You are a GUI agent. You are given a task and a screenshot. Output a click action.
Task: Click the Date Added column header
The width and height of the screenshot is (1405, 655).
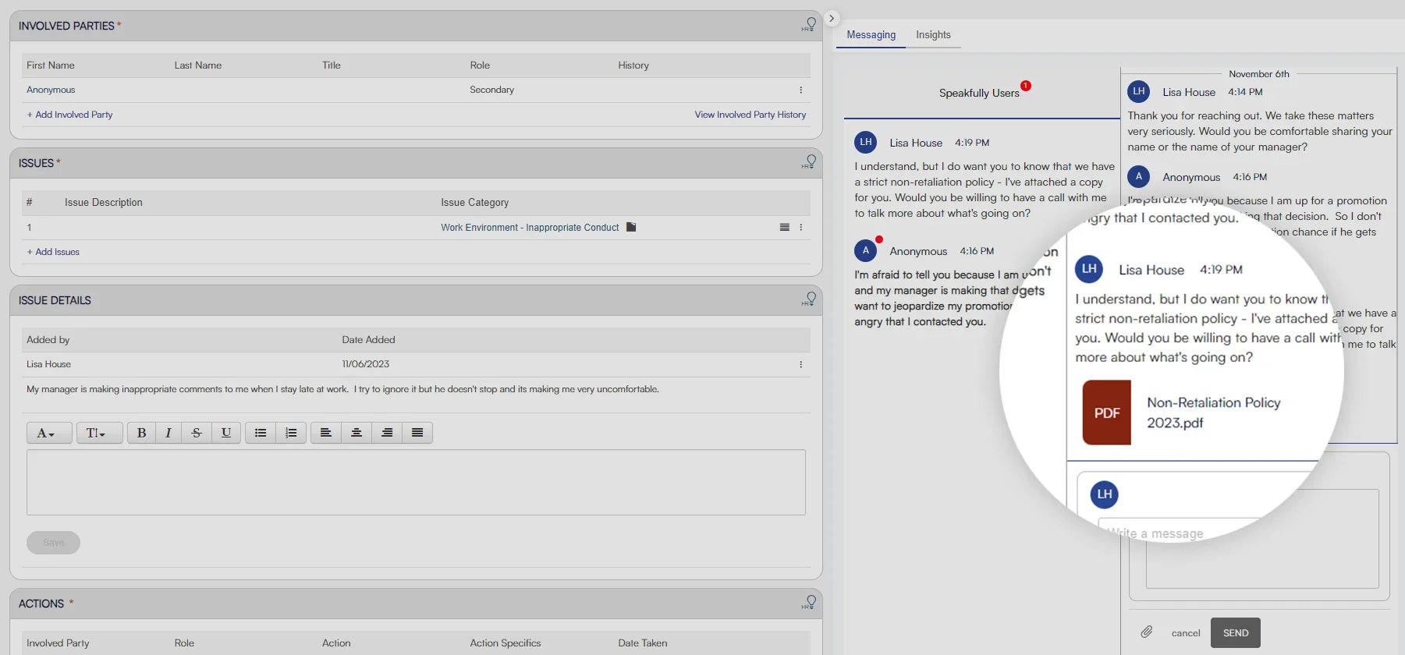coord(368,340)
